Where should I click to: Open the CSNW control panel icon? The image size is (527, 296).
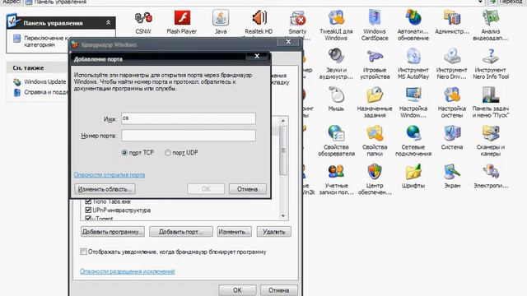(143, 18)
